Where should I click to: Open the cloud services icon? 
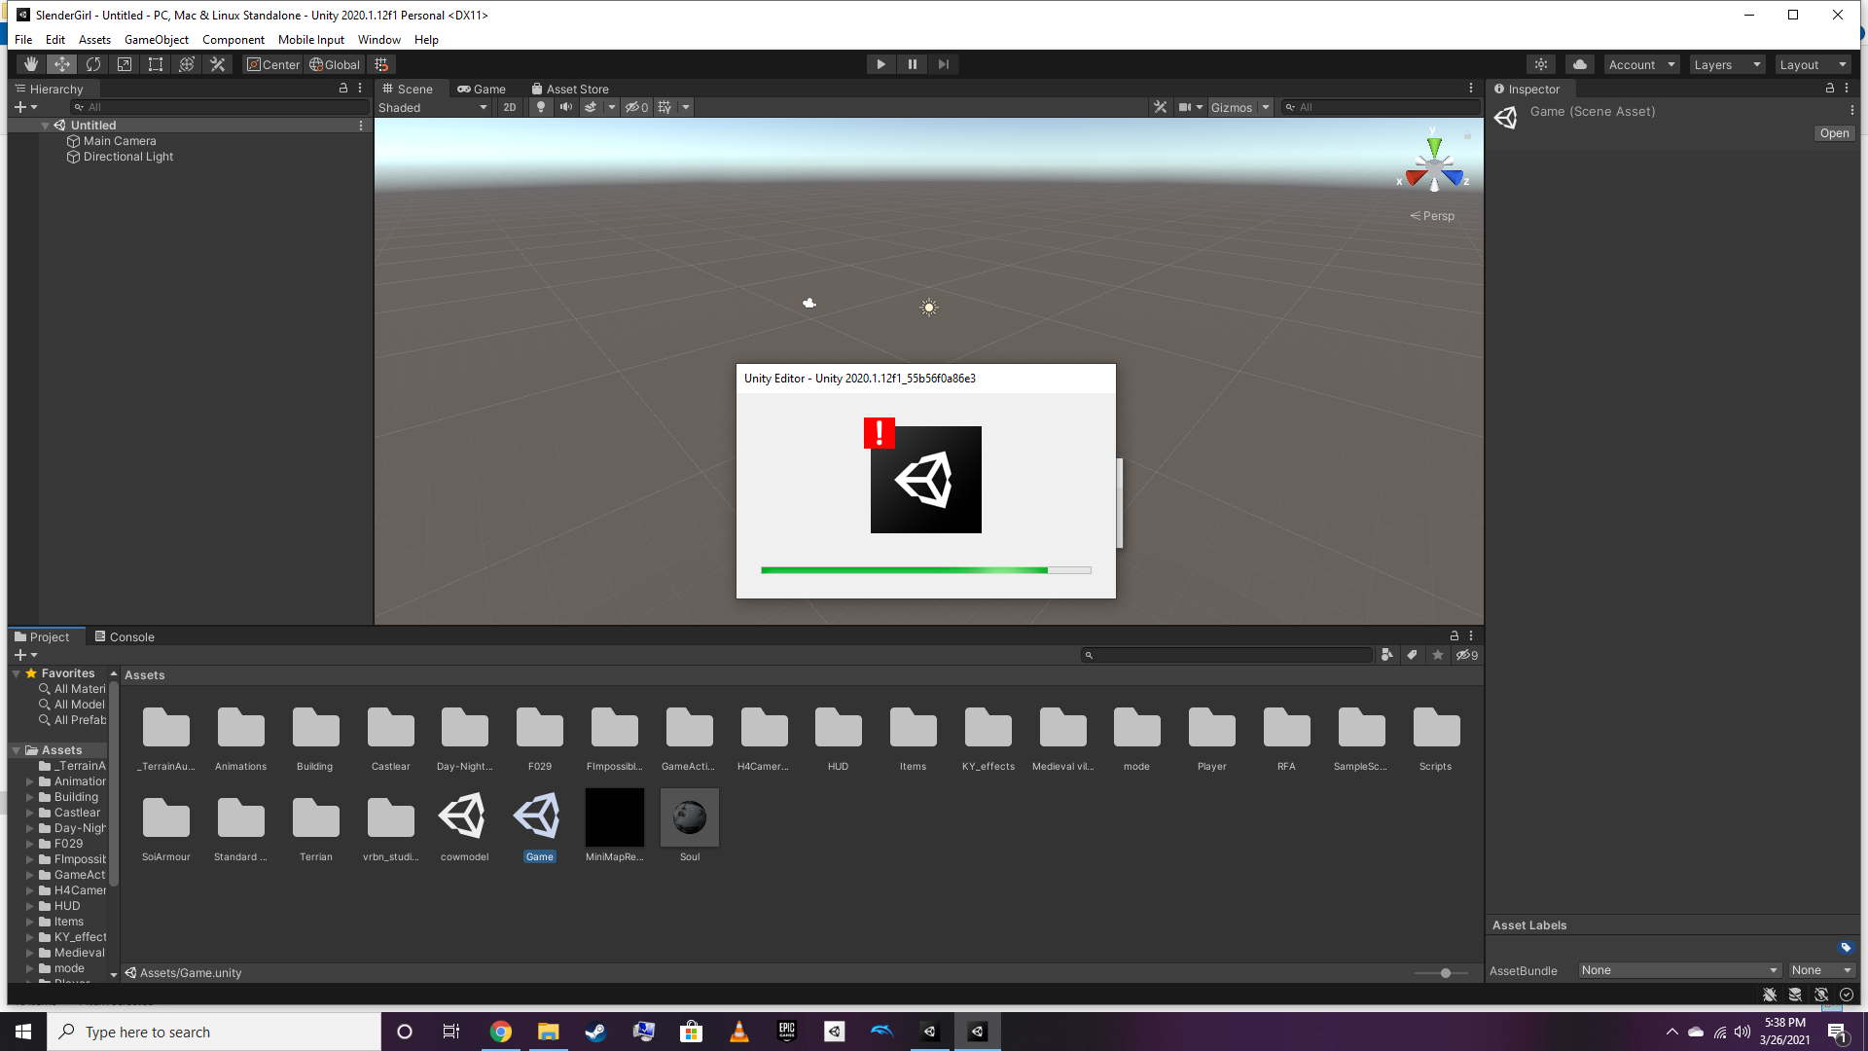1580,64
